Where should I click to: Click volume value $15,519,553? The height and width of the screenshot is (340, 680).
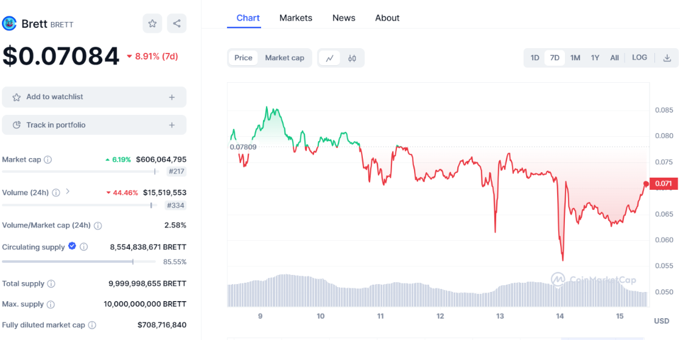pos(164,193)
